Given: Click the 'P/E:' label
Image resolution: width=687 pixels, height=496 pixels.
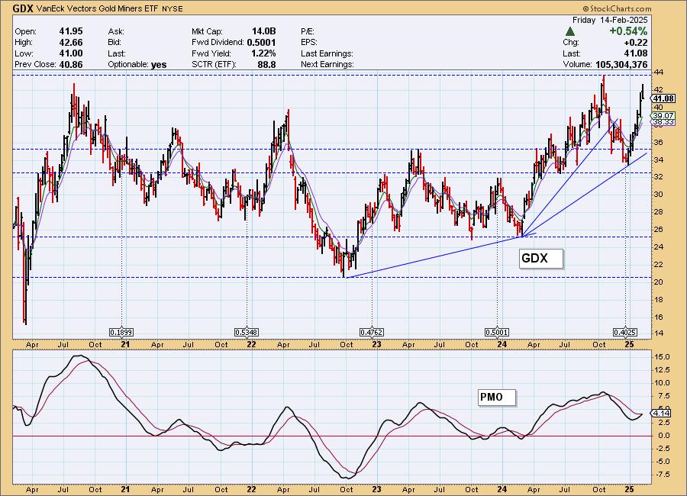Looking at the screenshot, I should (308, 31).
